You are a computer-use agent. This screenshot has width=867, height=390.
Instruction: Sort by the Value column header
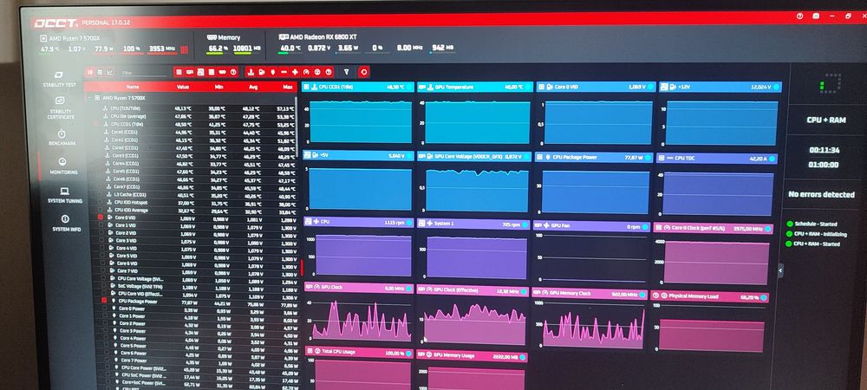183,87
